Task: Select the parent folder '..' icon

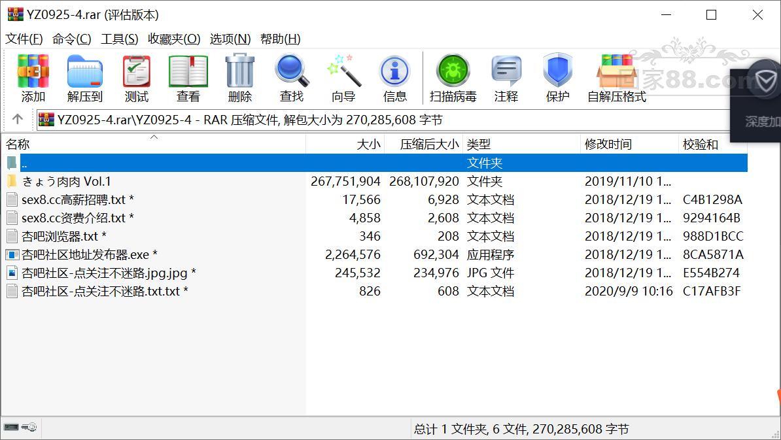Action: (x=12, y=163)
